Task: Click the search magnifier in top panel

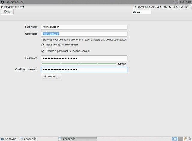Action: pos(23,2)
